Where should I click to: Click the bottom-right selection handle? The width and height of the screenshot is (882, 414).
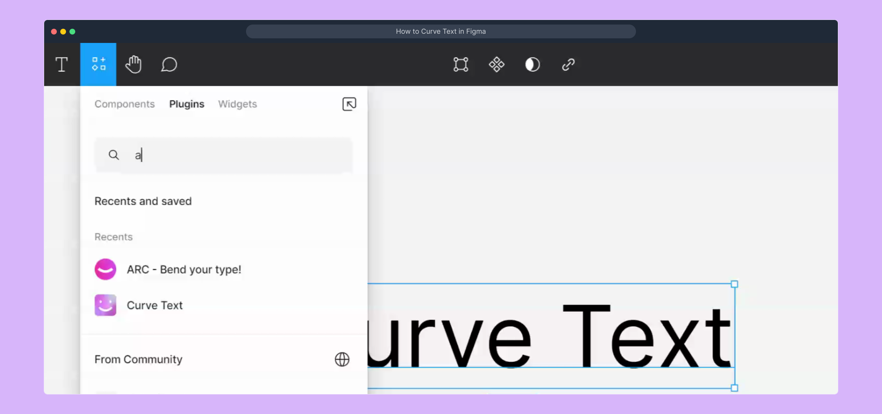pos(734,388)
